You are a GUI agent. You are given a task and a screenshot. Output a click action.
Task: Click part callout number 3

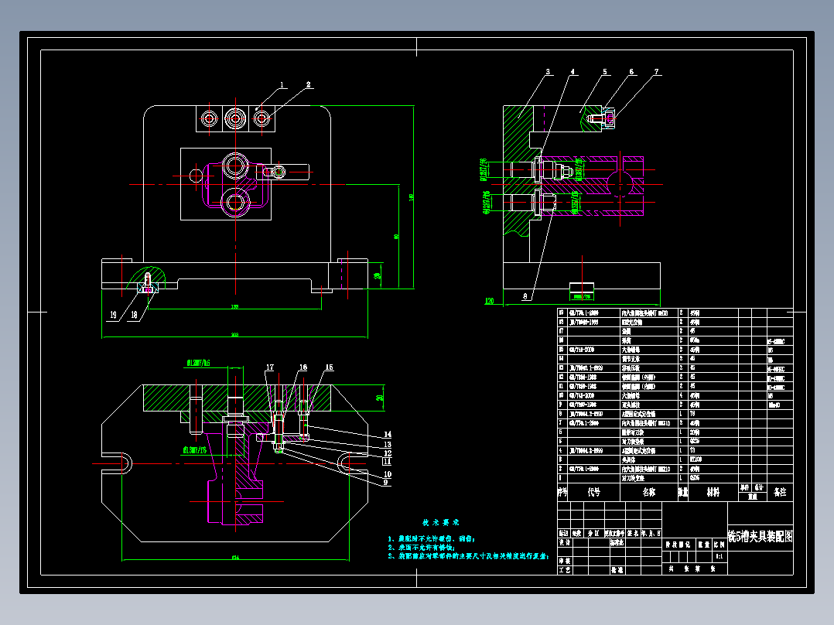[x=548, y=71]
